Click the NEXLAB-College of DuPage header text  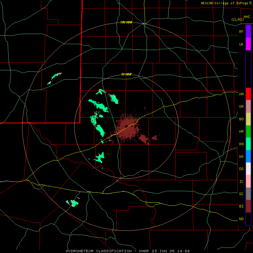(x=225, y=3)
